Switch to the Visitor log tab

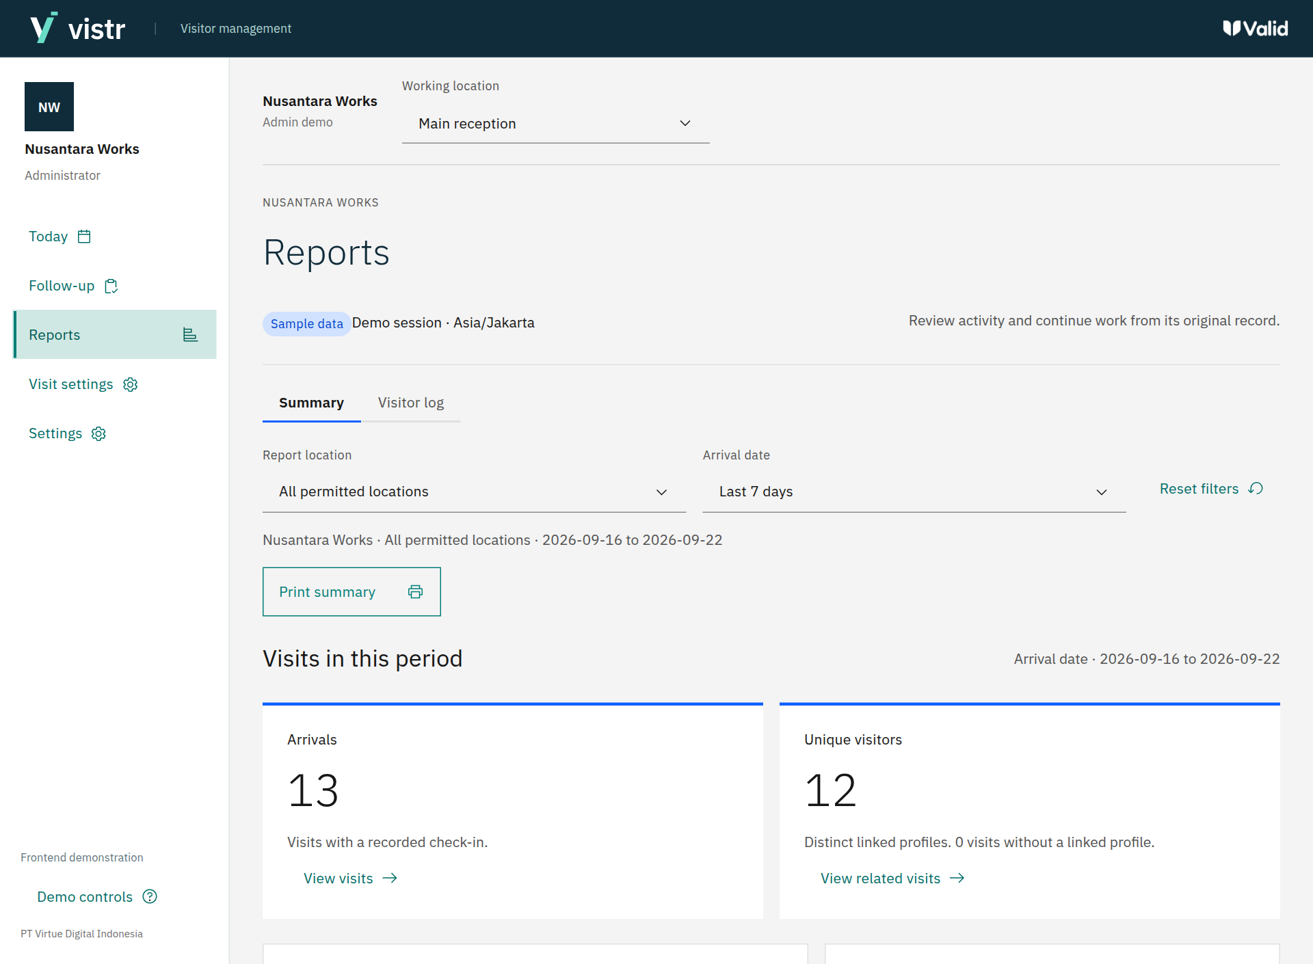(410, 403)
